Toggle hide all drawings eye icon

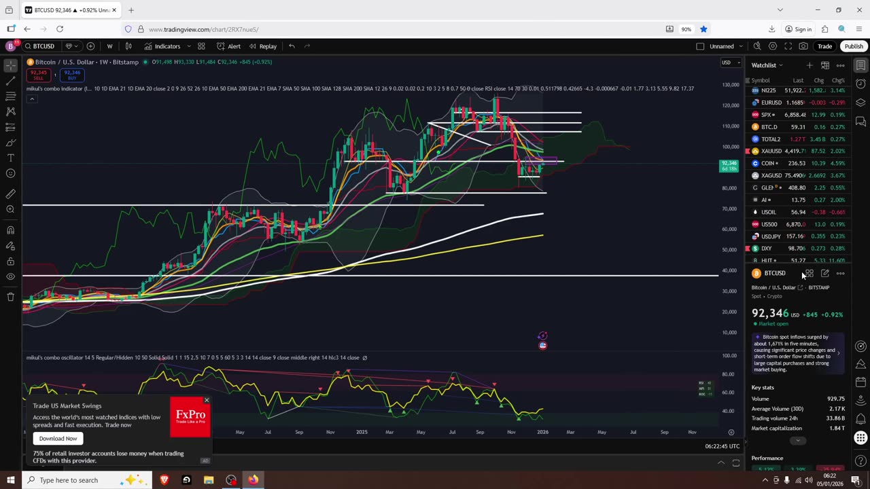tap(10, 277)
